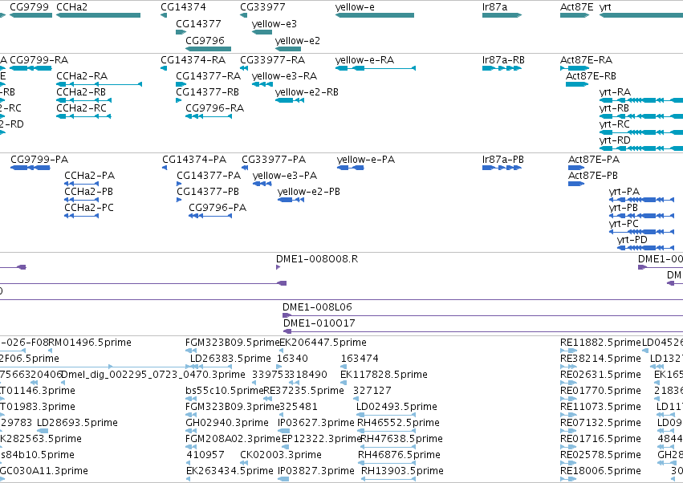Viewport: 683px width, 483px height.
Task: Select protein Act87E-PA
Action: pos(576,168)
